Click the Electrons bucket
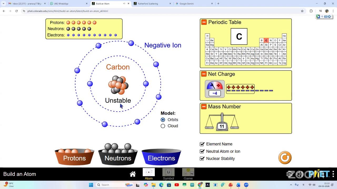Image resolution: width=337 pixels, height=189 pixels. (x=161, y=157)
